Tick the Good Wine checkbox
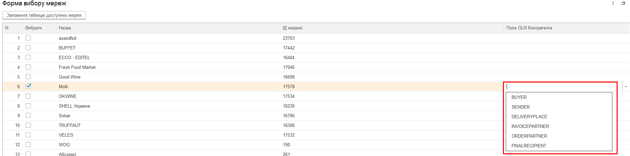Viewport: 630px width, 156px height. pos(28,77)
